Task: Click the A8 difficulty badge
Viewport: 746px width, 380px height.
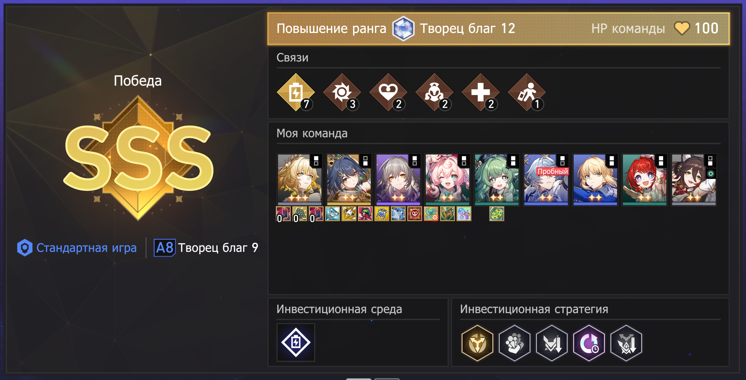Action: point(164,248)
